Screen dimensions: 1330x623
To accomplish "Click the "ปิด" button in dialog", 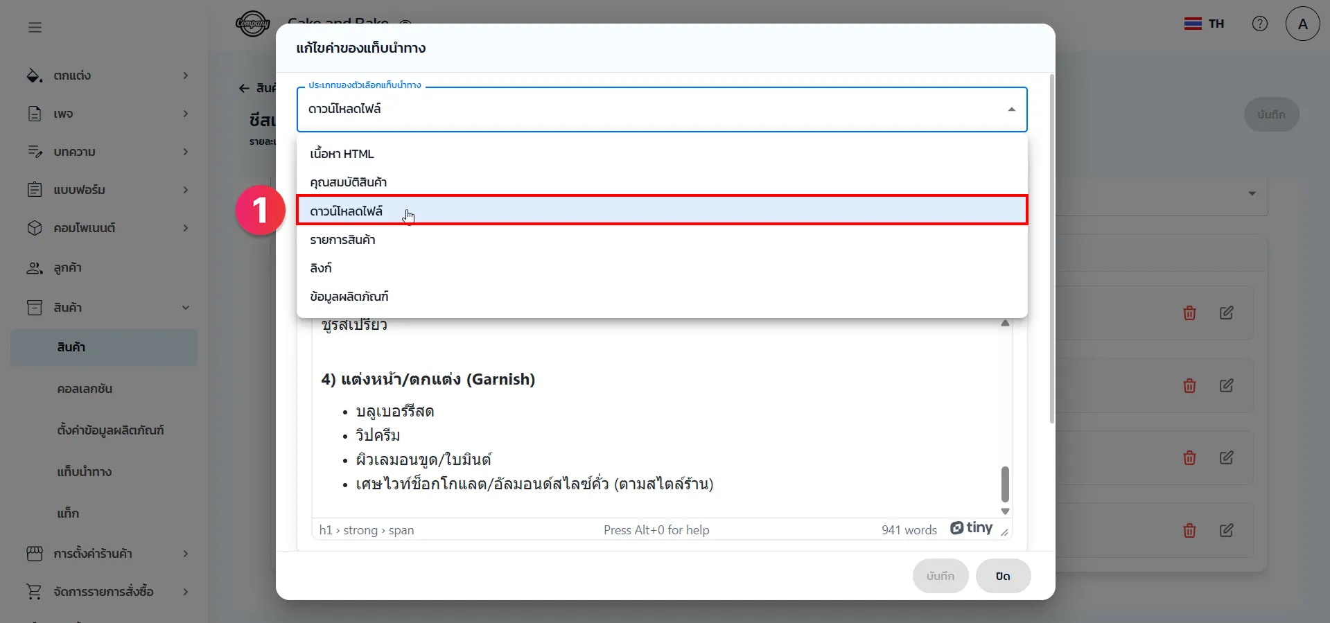I will pyautogui.click(x=1002, y=576).
